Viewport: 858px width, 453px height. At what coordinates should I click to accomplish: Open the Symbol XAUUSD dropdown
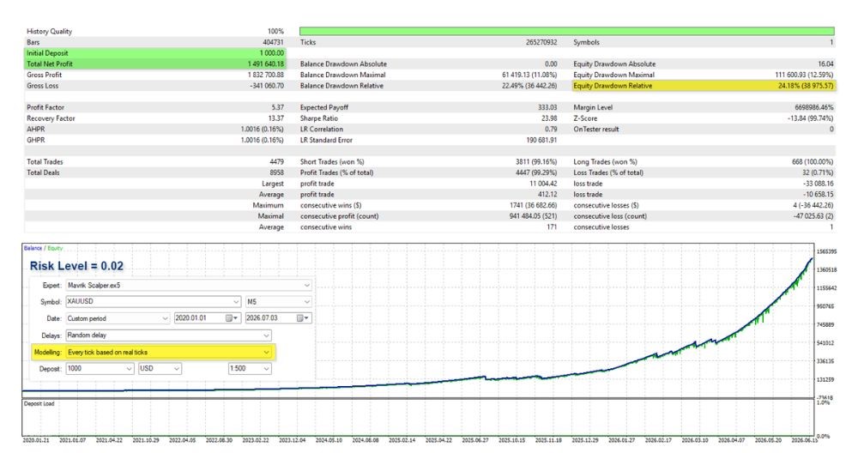click(154, 301)
